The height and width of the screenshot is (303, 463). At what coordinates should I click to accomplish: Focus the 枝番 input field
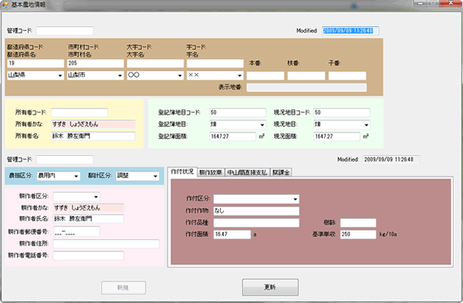[x=306, y=76]
